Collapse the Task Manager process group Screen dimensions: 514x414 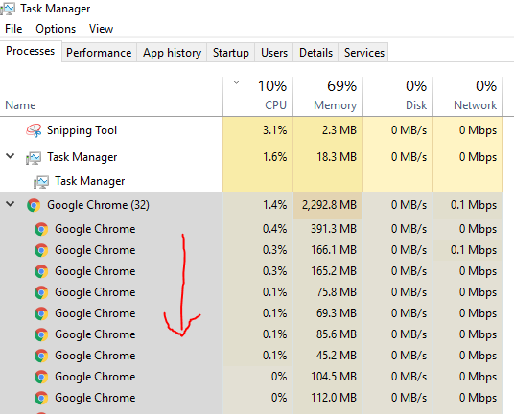pos(11,156)
